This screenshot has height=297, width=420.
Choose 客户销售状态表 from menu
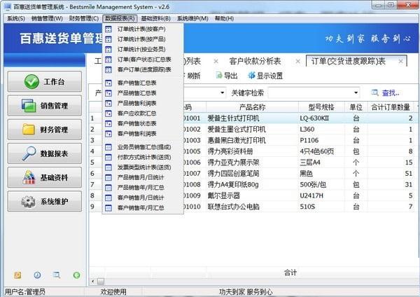point(136,123)
